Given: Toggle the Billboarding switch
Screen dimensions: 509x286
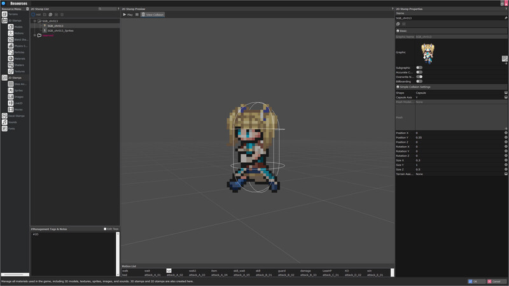Looking at the screenshot, I should pos(419,81).
